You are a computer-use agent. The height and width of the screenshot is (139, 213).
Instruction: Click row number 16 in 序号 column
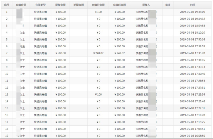pyautogui.click(x=7, y=115)
